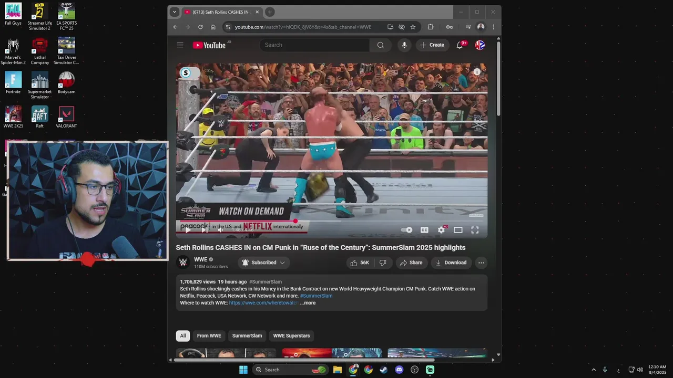Select the From WWE chip
This screenshot has width=673, height=378.
tap(209, 336)
